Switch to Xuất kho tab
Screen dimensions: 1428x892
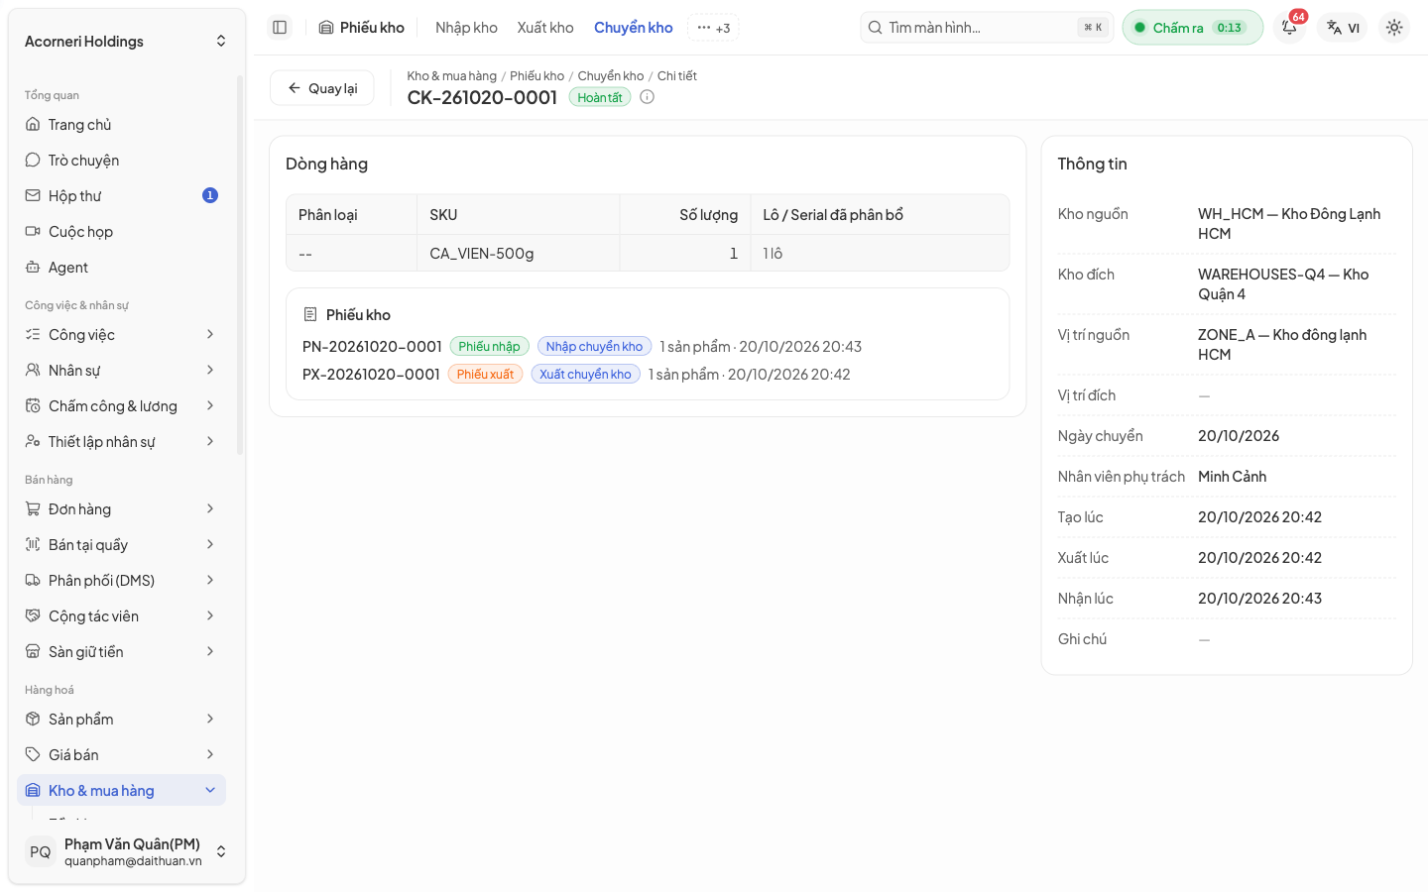click(x=545, y=28)
